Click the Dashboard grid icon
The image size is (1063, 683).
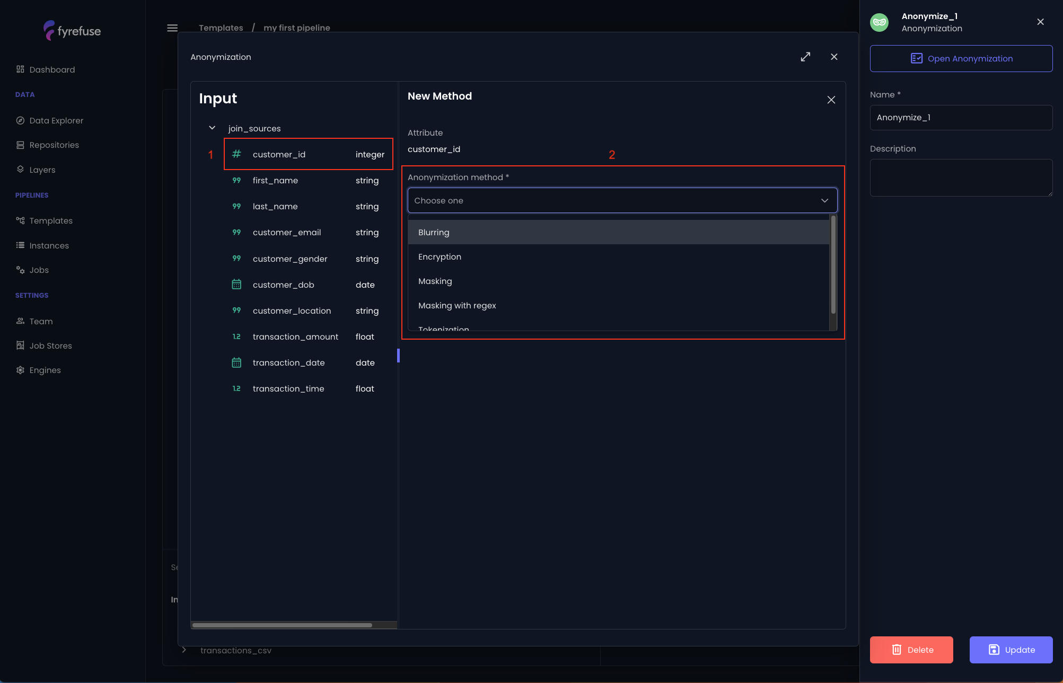pos(20,69)
